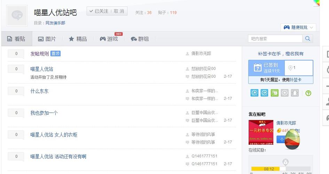
Task: Click the 吧内搜索 search input field
Action: pyautogui.click(x=275, y=39)
